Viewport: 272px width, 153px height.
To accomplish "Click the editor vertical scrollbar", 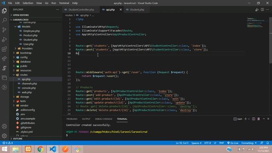I will click(270, 40).
